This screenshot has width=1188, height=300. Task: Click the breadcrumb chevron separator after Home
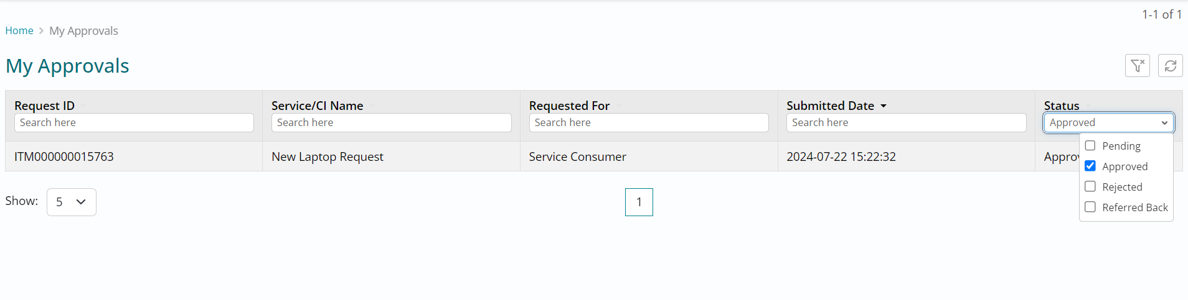[41, 31]
